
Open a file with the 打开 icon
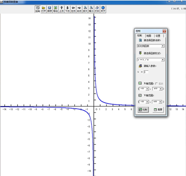tap(44, 9)
